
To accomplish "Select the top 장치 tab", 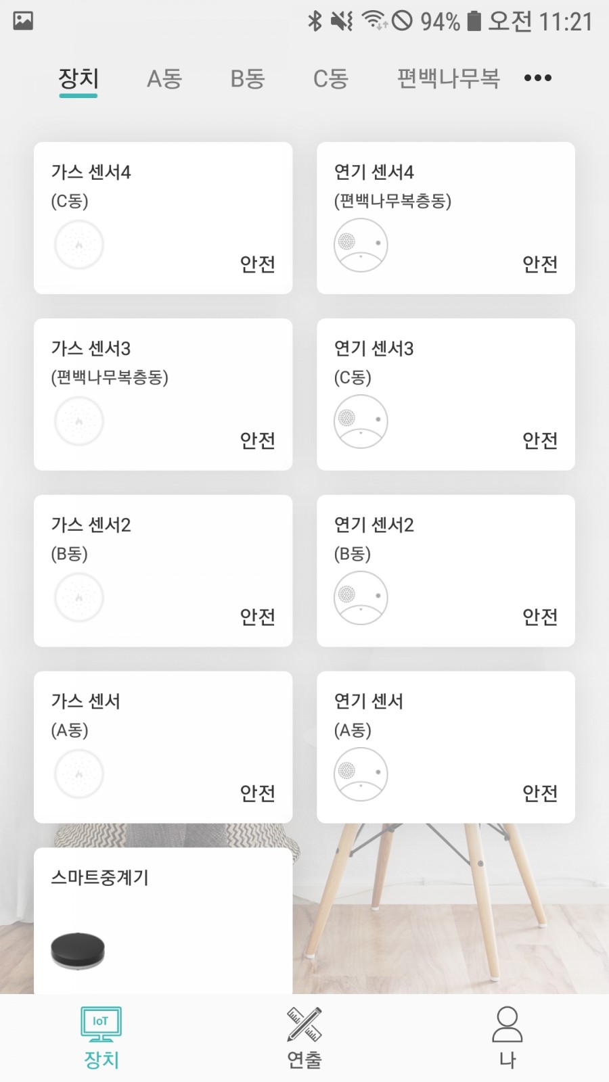I will pyautogui.click(x=78, y=79).
